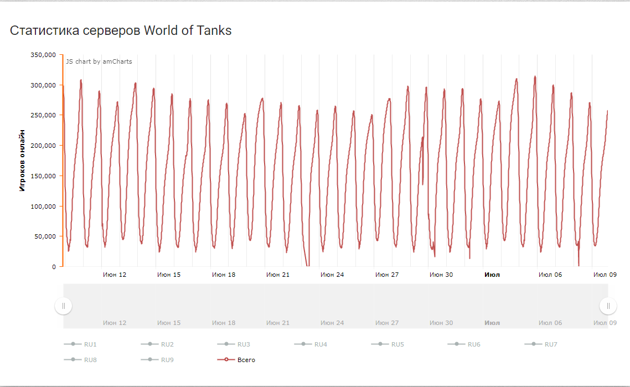Click the Июн 21 label under the chart
Image resolution: width=630 pixels, height=387 pixels.
pyautogui.click(x=278, y=275)
